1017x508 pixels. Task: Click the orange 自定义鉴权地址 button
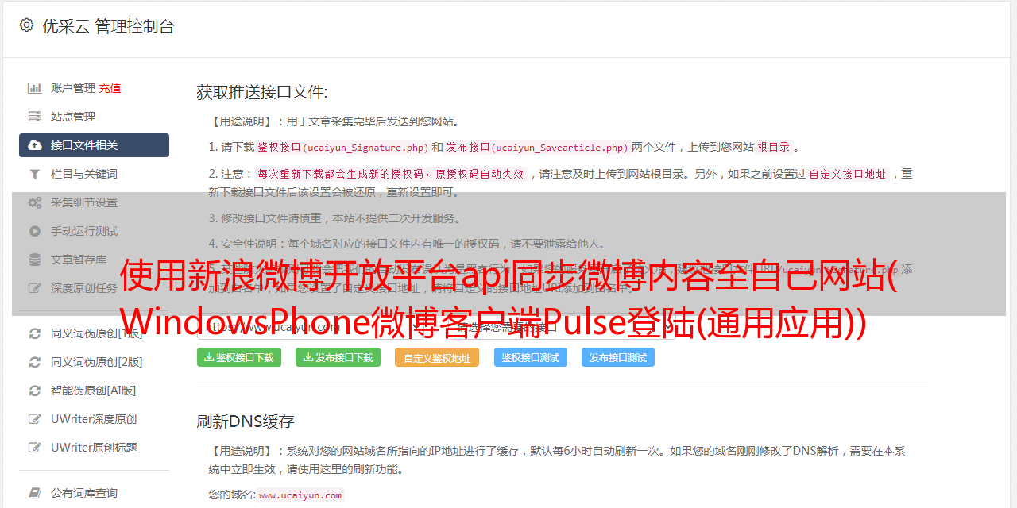click(437, 357)
